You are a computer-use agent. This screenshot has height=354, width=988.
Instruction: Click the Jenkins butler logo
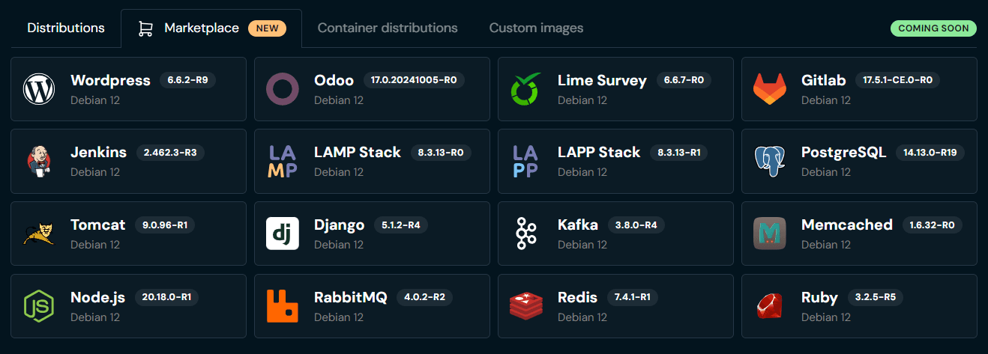pos(39,161)
